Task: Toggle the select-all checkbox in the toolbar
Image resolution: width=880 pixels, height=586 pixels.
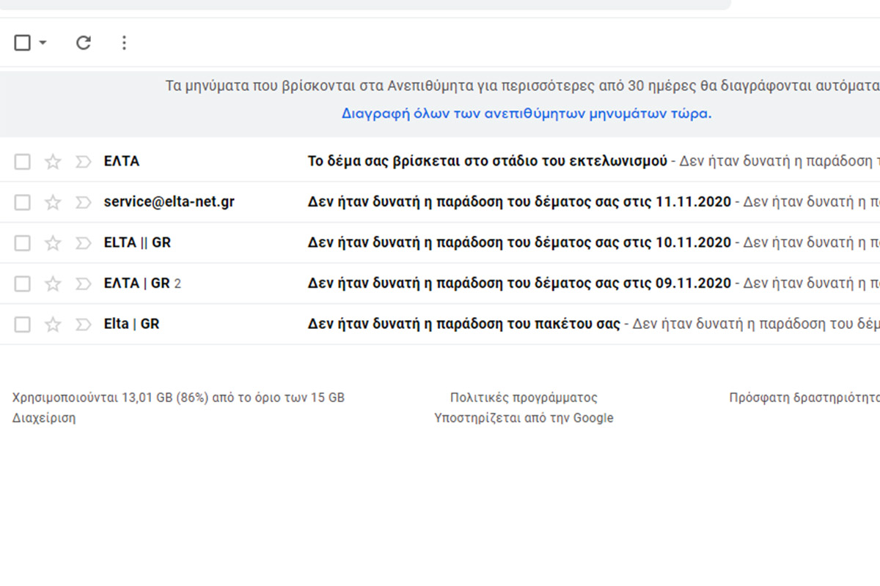Action: [23, 43]
